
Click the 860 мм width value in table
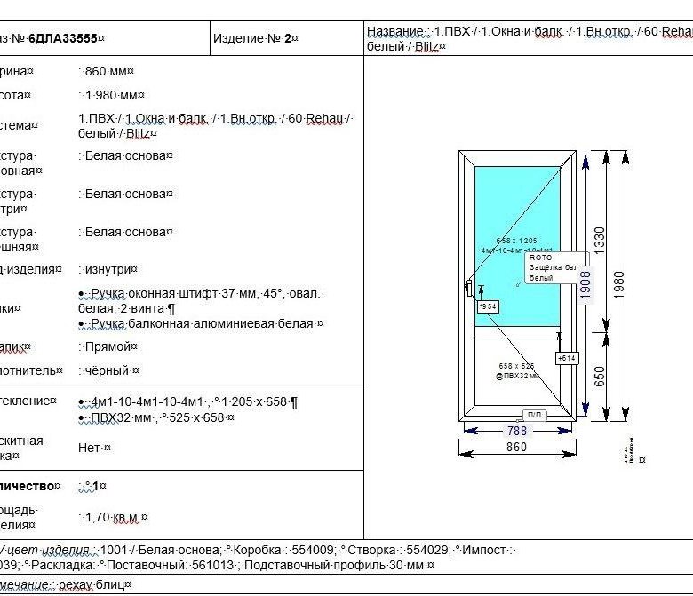[x=108, y=71]
